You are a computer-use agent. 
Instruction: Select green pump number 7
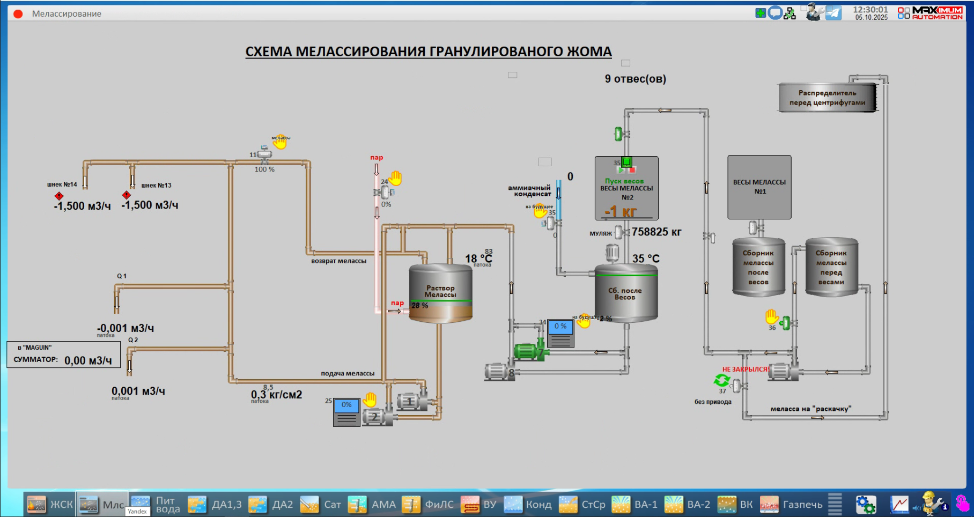[x=528, y=351]
